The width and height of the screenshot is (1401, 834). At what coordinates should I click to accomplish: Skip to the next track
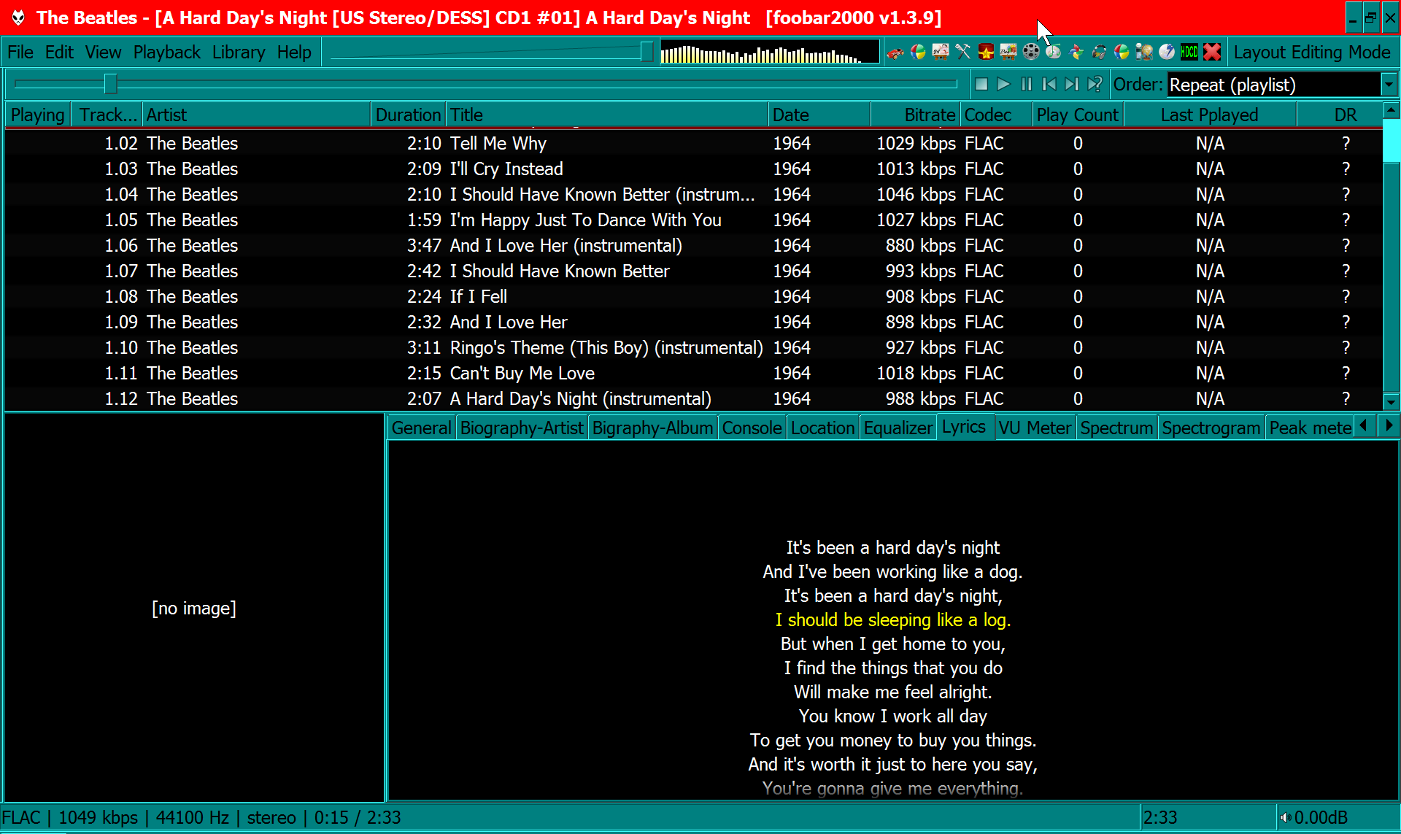tap(1072, 85)
